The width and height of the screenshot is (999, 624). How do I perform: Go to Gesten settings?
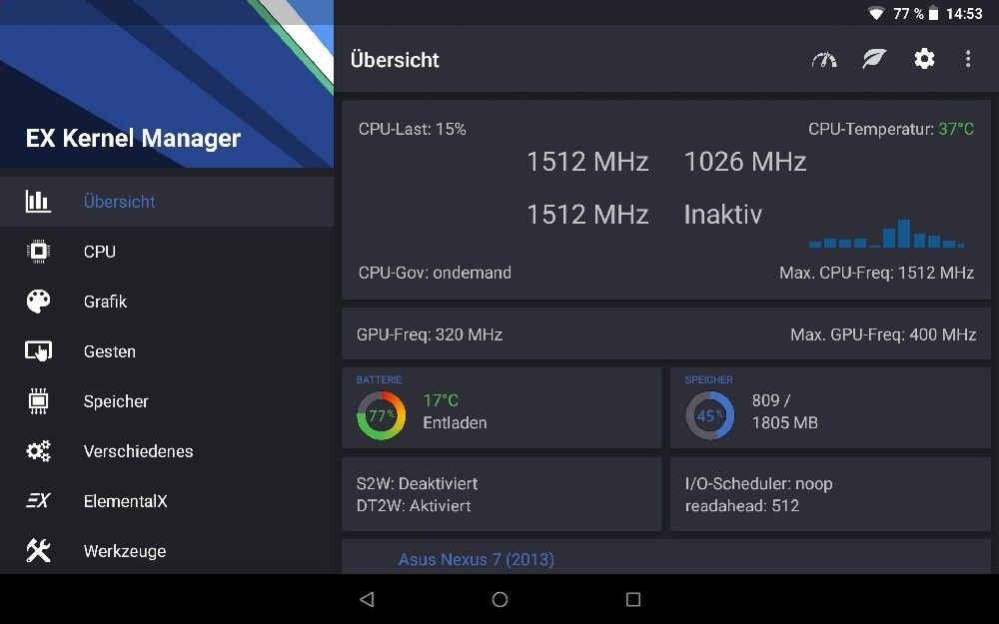[x=167, y=351]
